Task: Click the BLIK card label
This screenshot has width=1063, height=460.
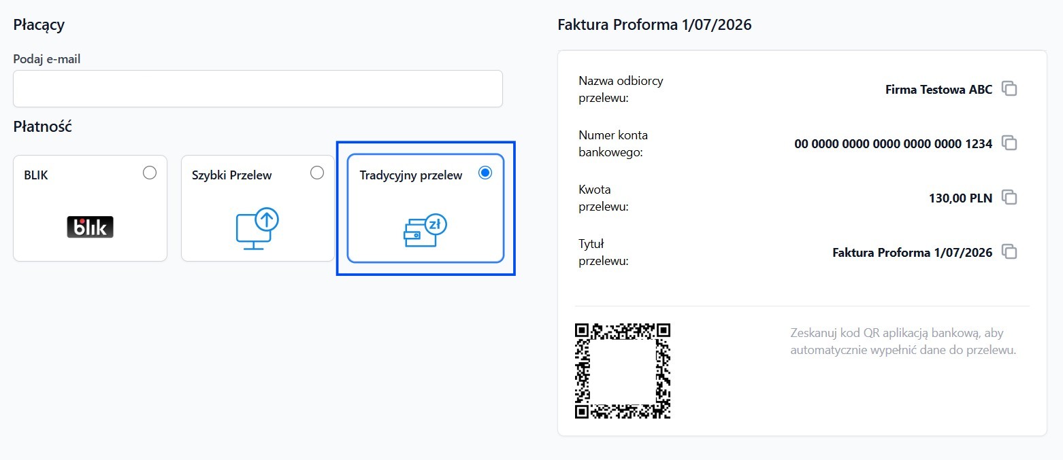Action: pos(36,175)
